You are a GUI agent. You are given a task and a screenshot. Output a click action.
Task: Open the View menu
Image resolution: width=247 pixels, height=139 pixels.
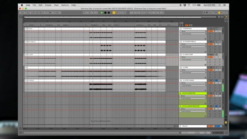click(x=56, y=5)
